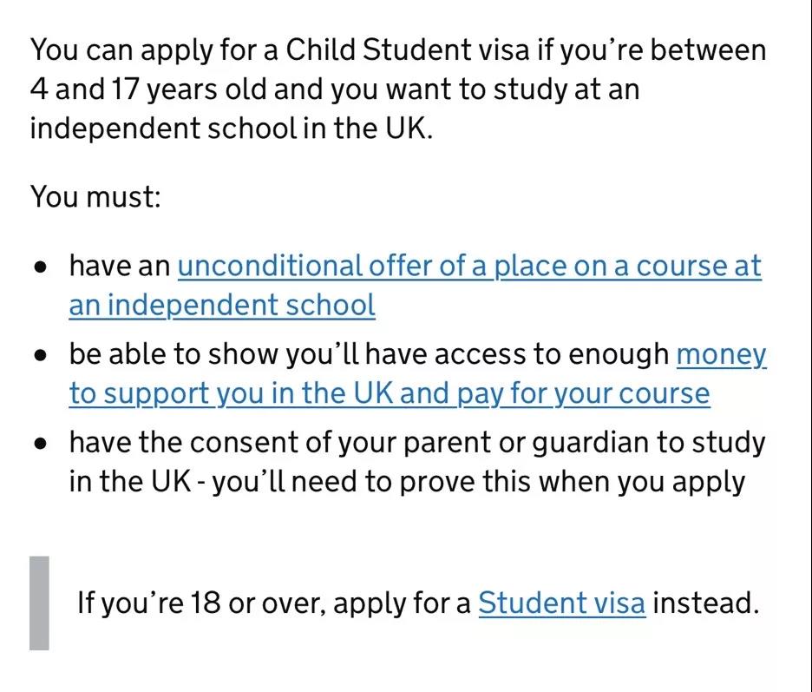Viewport: 812px width, 692px height.
Task: Click "you'll need to prove this when you apply"
Action: 479,482
